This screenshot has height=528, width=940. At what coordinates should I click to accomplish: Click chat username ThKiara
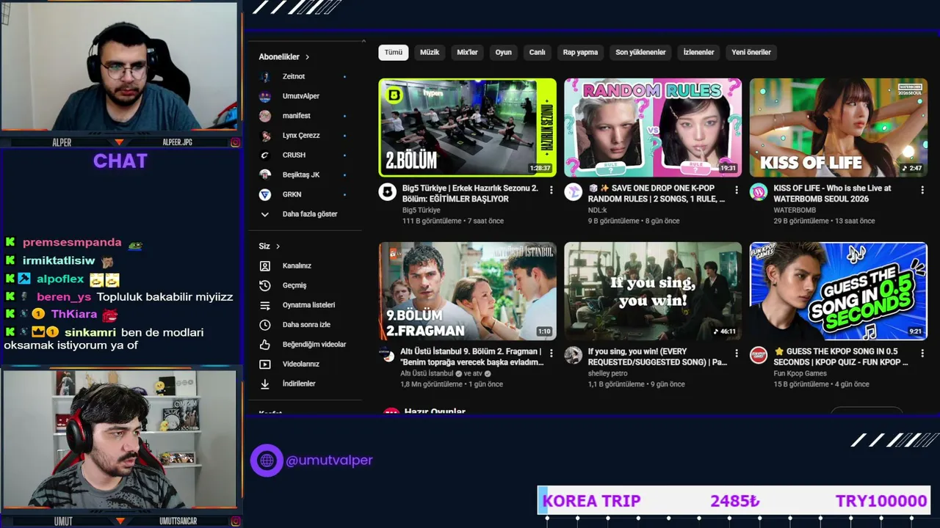(x=74, y=315)
